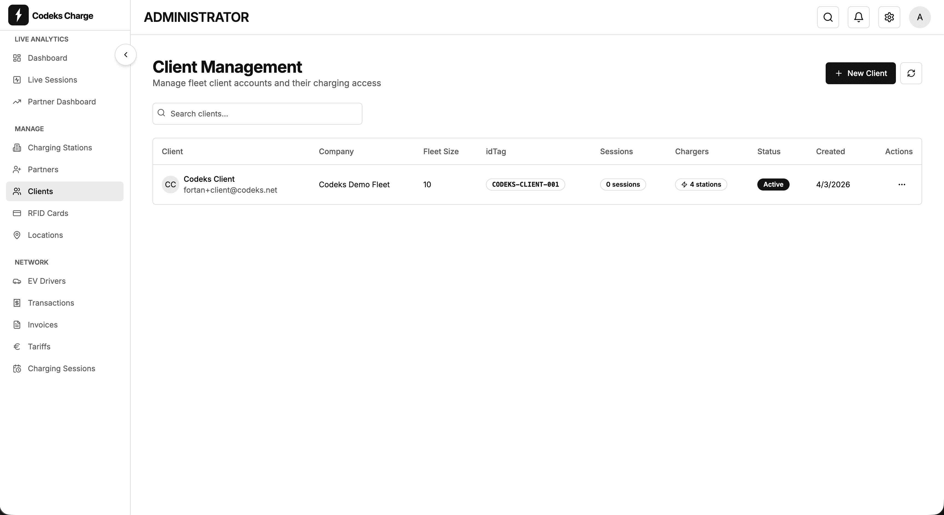The height and width of the screenshot is (515, 944).
Task: Open the profile avatar menu
Action: point(919,17)
